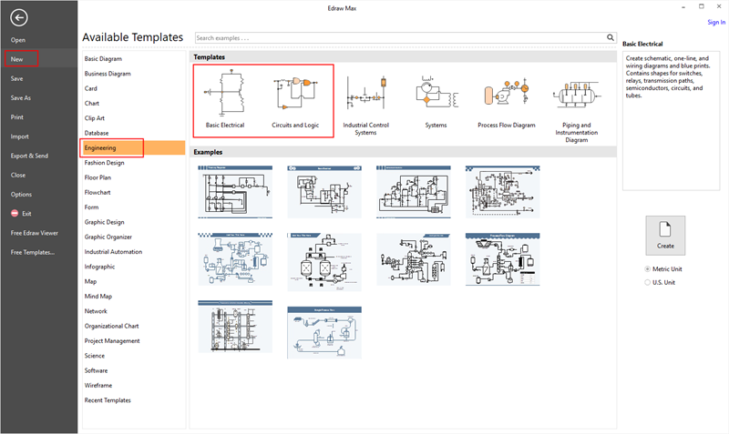Choose New in the file sidebar
The image size is (729, 434).
point(16,59)
